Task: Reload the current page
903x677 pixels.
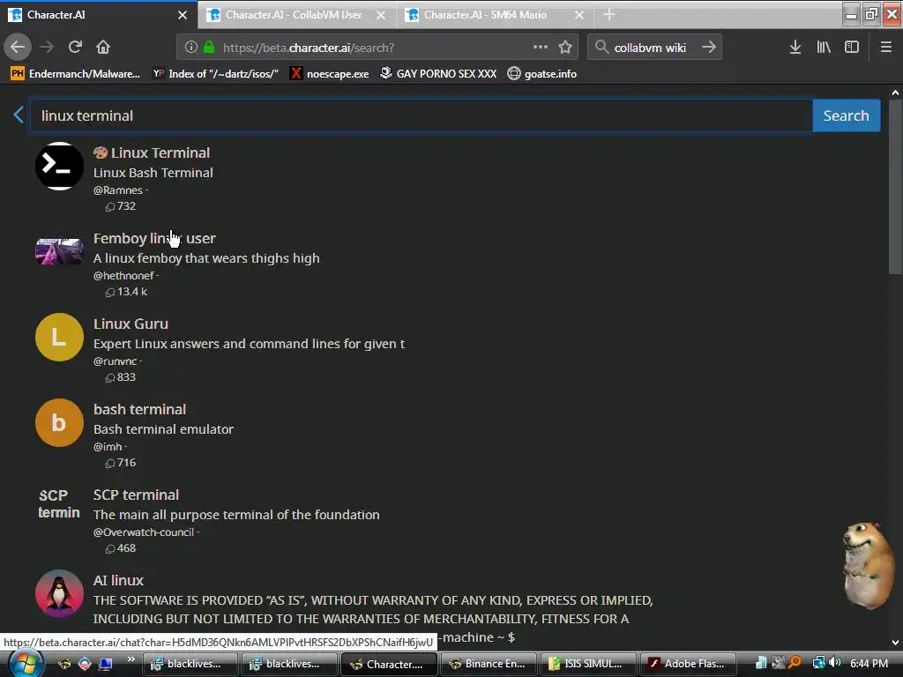Action: [75, 48]
